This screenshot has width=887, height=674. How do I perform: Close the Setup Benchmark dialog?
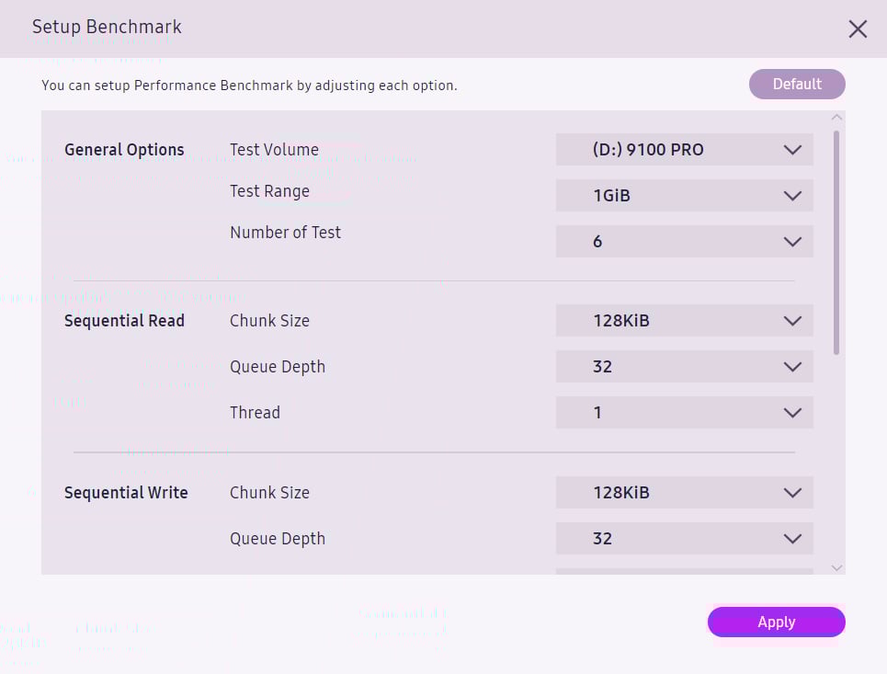click(858, 29)
